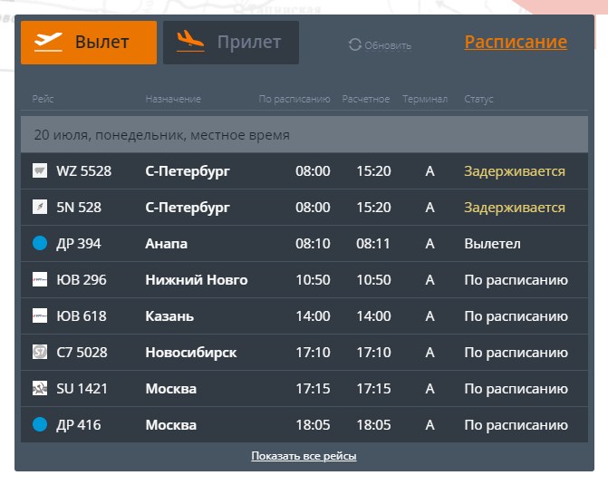608x485 pixels.
Task: Click the Статус column header
Action: click(478, 99)
